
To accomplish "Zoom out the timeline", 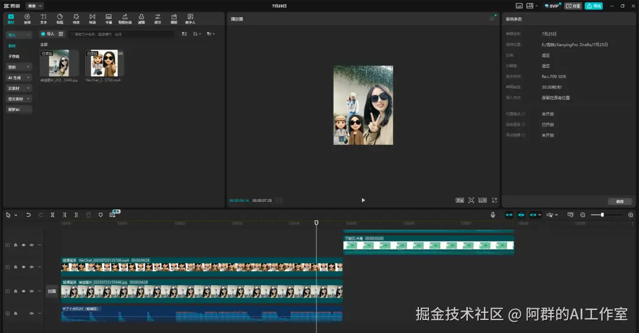I will (x=582, y=215).
